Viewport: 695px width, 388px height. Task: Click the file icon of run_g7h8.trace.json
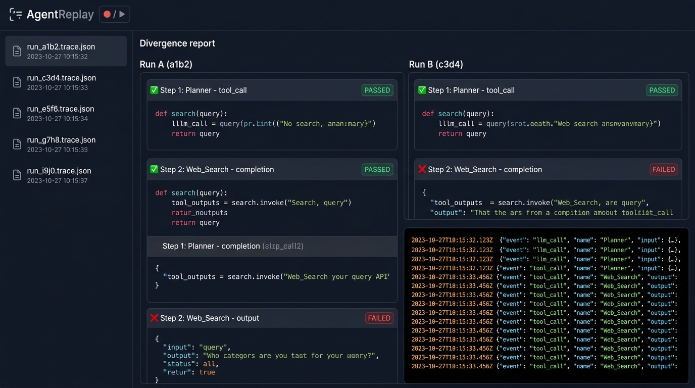pyautogui.click(x=17, y=144)
